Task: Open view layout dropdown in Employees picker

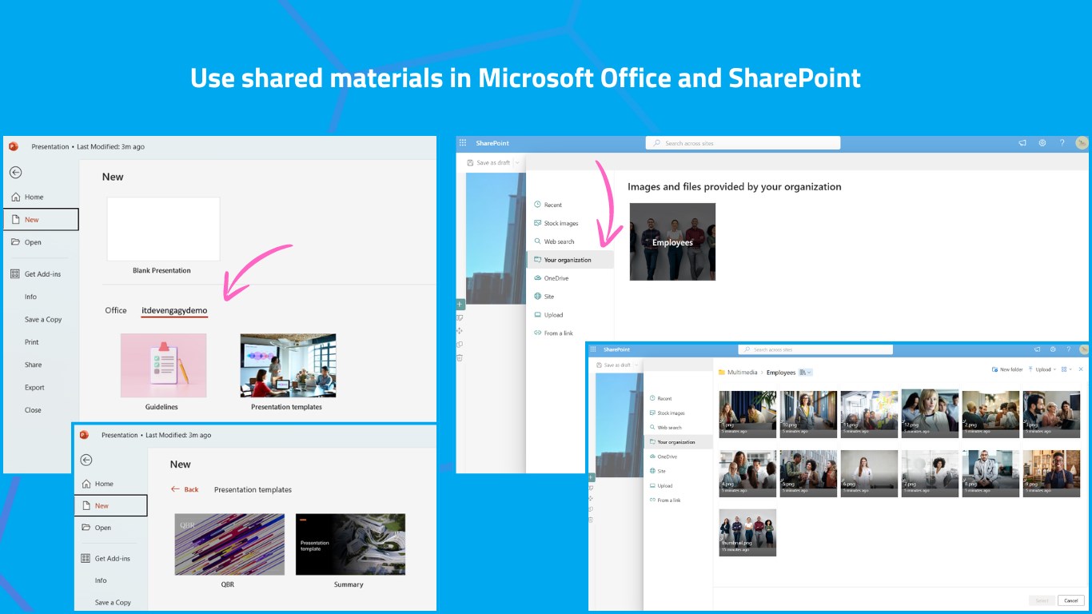Action: (x=1066, y=369)
